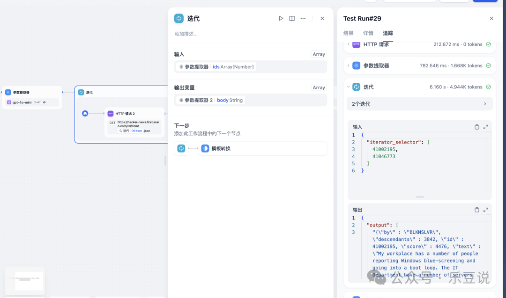The image size is (506, 298).
Task: Expand the 输出 code block to fullscreen
Action: 485,210
